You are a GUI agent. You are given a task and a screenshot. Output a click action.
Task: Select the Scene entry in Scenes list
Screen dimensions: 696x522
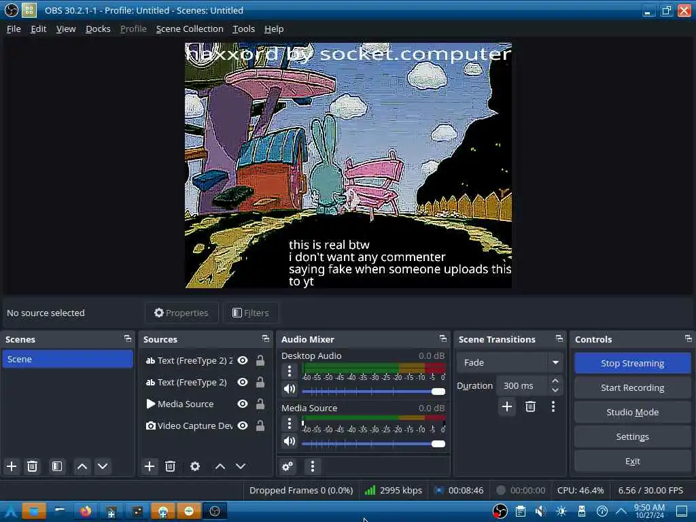(67, 359)
